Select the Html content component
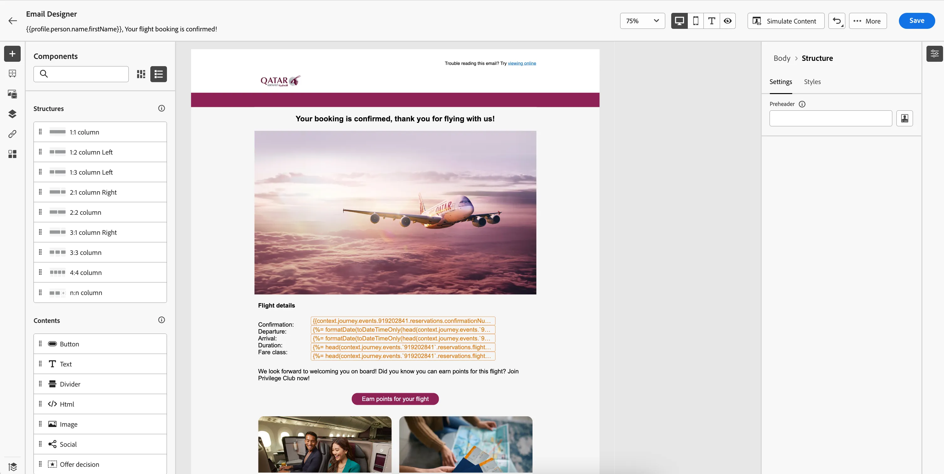The width and height of the screenshot is (944, 474). pyautogui.click(x=100, y=404)
